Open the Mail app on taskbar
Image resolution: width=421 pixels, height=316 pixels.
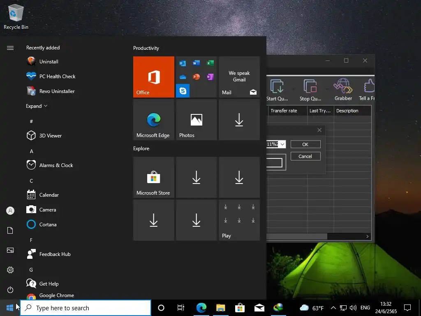tap(259, 308)
